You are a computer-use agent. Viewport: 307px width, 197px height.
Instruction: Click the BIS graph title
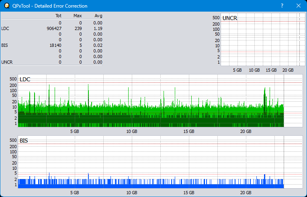(24, 141)
